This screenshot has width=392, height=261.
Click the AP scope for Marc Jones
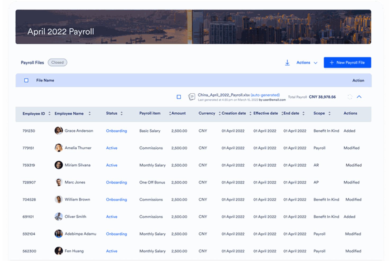(316, 182)
